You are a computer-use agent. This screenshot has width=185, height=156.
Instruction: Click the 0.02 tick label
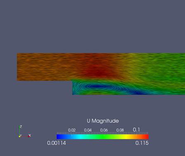(x=72, y=130)
